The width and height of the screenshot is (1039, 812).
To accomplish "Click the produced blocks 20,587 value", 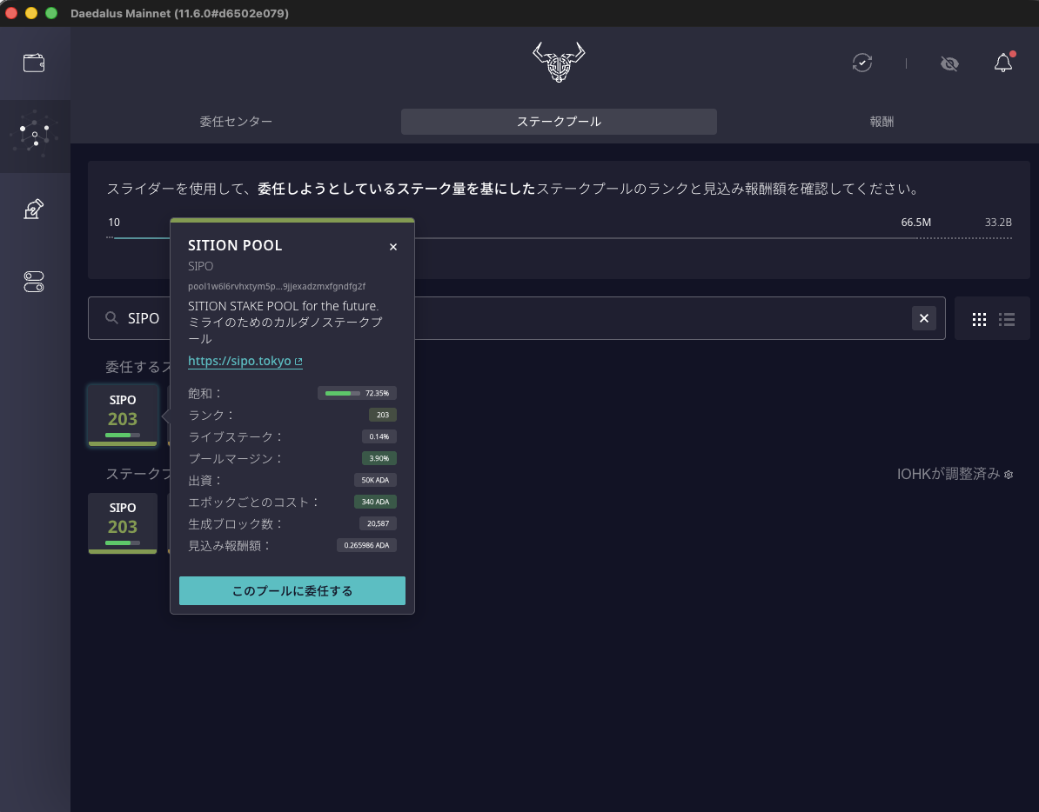I will point(378,523).
